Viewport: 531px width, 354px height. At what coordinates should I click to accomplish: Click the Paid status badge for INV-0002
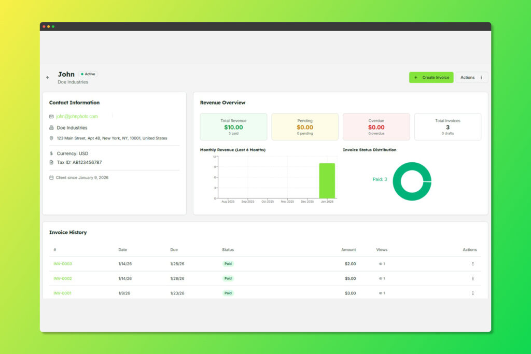(x=228, y=278)
